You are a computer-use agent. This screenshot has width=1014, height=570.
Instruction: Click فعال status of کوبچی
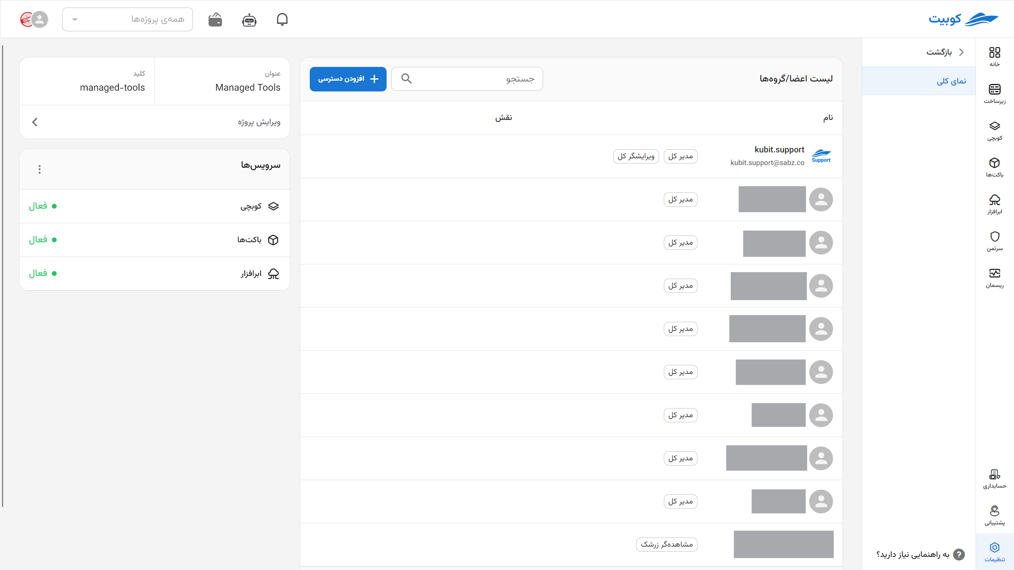[42, 206]
